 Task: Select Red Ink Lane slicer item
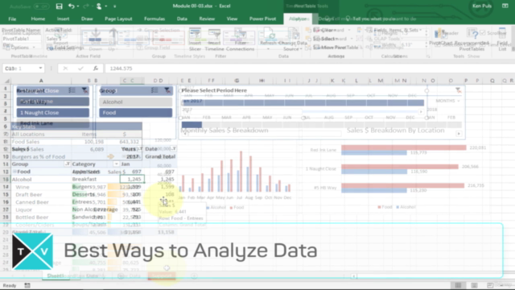click(53, 123)
